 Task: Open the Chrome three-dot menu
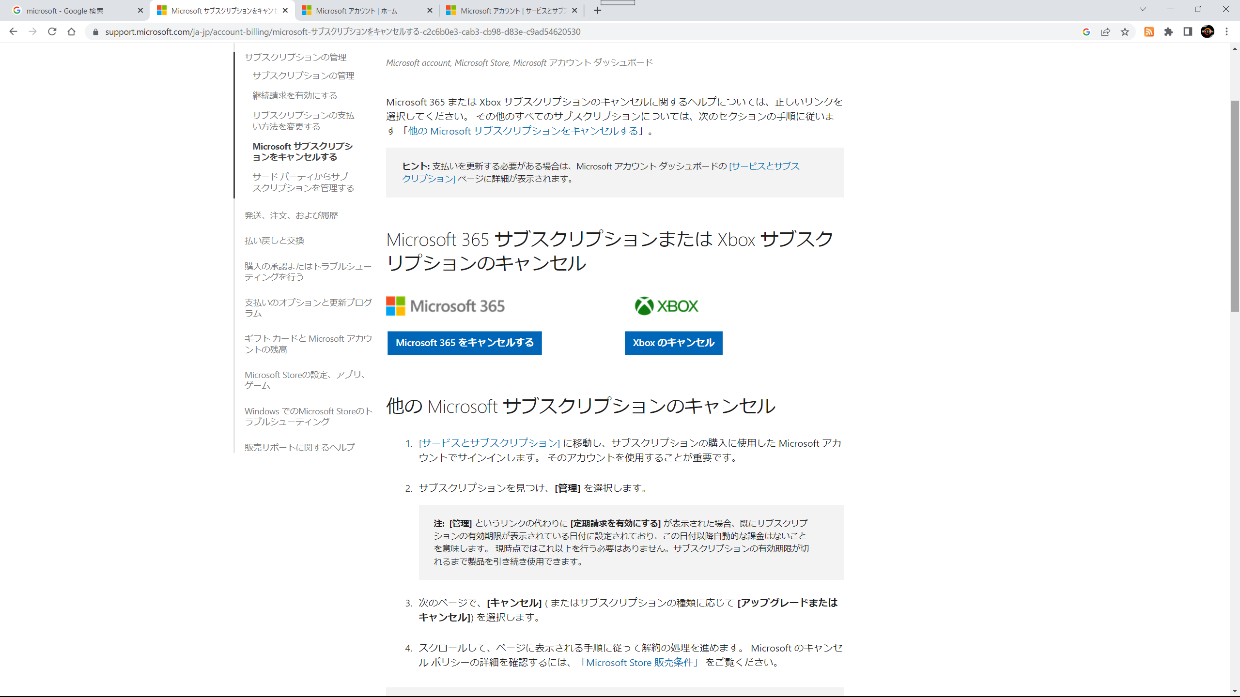click(1226, 32)
